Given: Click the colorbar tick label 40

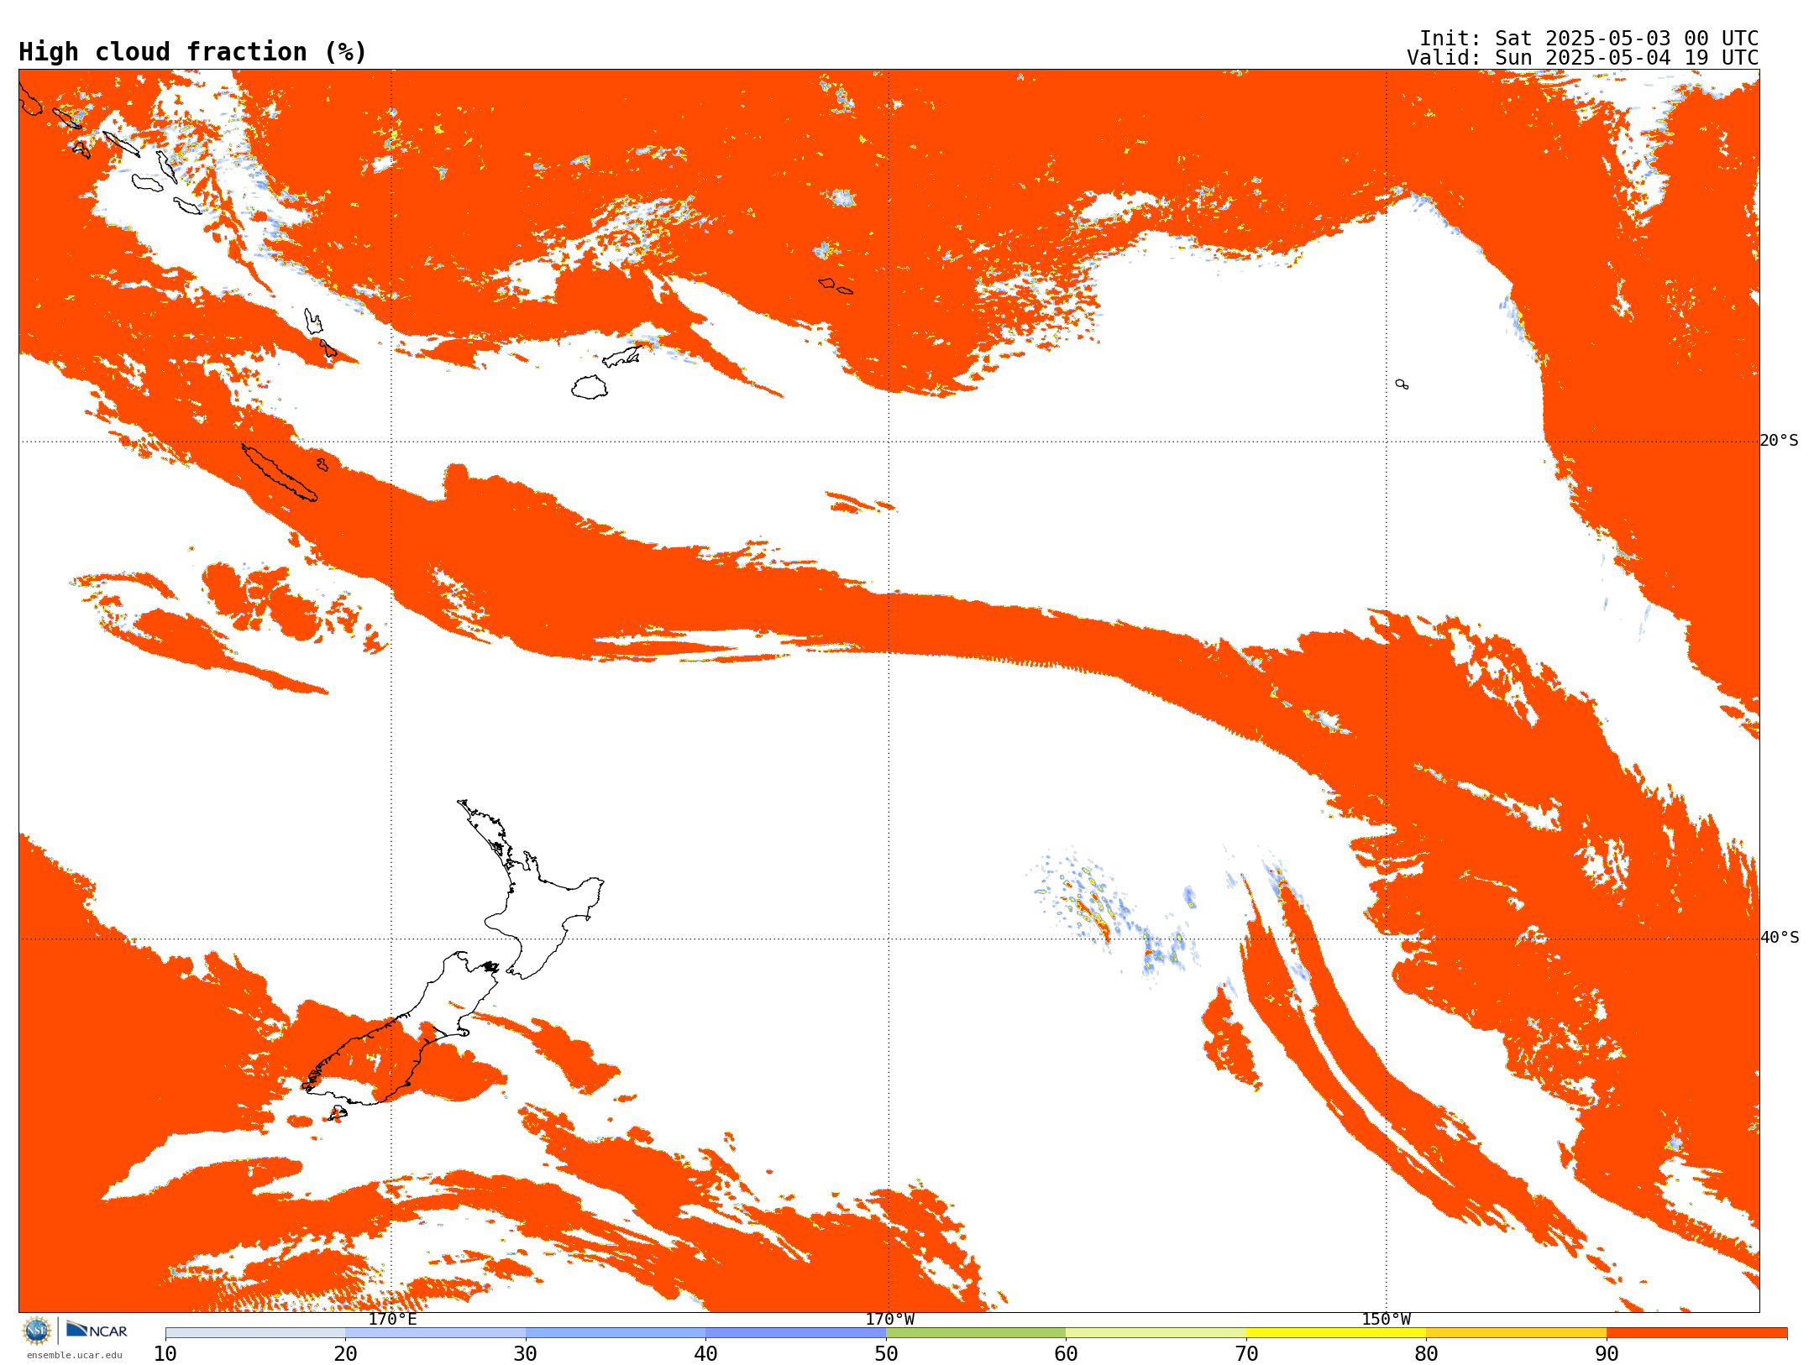Looking at the screenshot, I should click(705, 1354).
